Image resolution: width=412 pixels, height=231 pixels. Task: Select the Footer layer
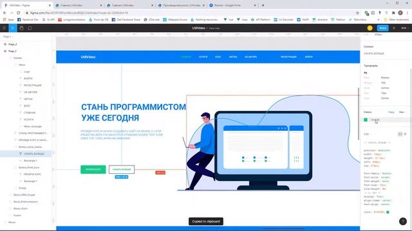coord(17,216)
